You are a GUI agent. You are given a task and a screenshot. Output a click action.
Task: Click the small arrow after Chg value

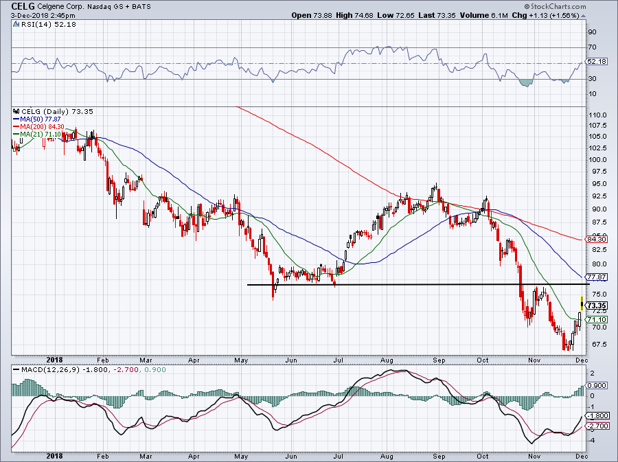click(x=583, y=16)
